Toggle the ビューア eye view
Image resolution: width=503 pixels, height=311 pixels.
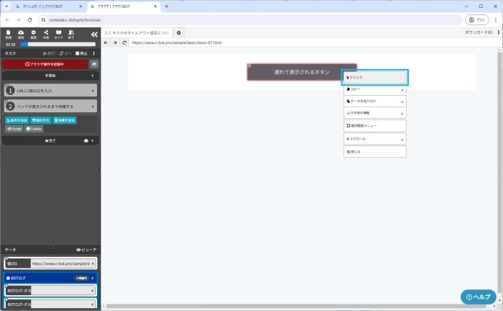86,249
